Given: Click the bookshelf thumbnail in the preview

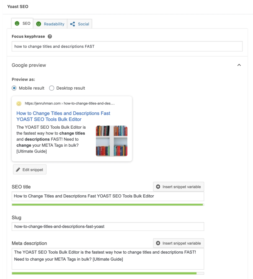Looking at the screenshot, I should point(112,141).
